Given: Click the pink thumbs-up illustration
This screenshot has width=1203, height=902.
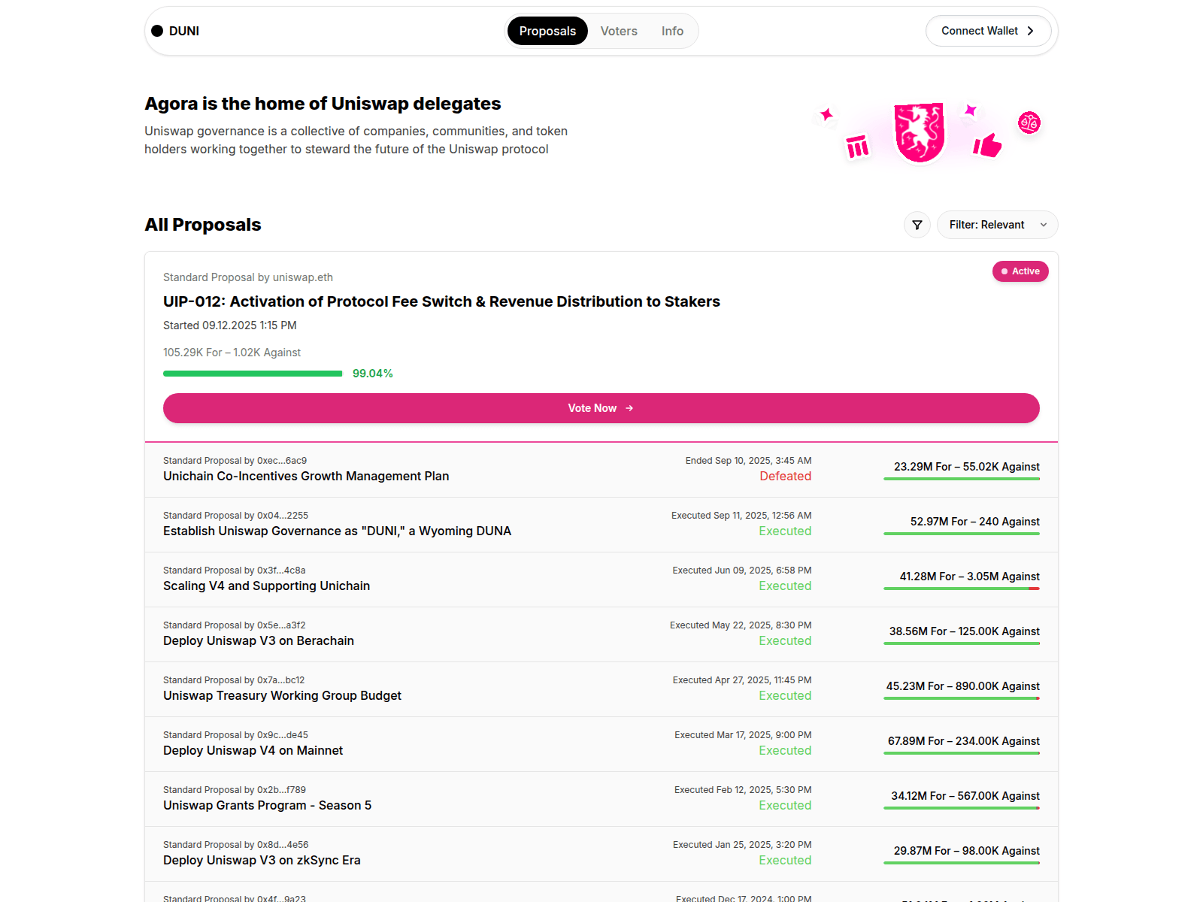Looking at the screenshot, I should (987, 144).
